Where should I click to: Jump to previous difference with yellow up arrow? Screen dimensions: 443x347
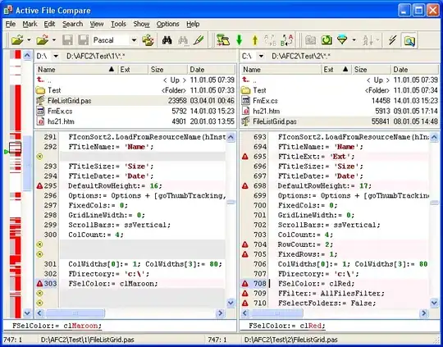255,40
